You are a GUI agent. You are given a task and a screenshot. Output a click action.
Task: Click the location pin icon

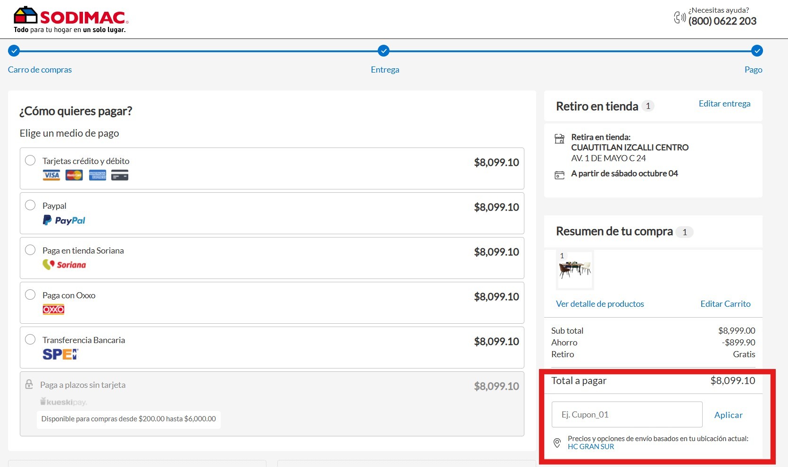pyautogui.click(x=557, y=443)
